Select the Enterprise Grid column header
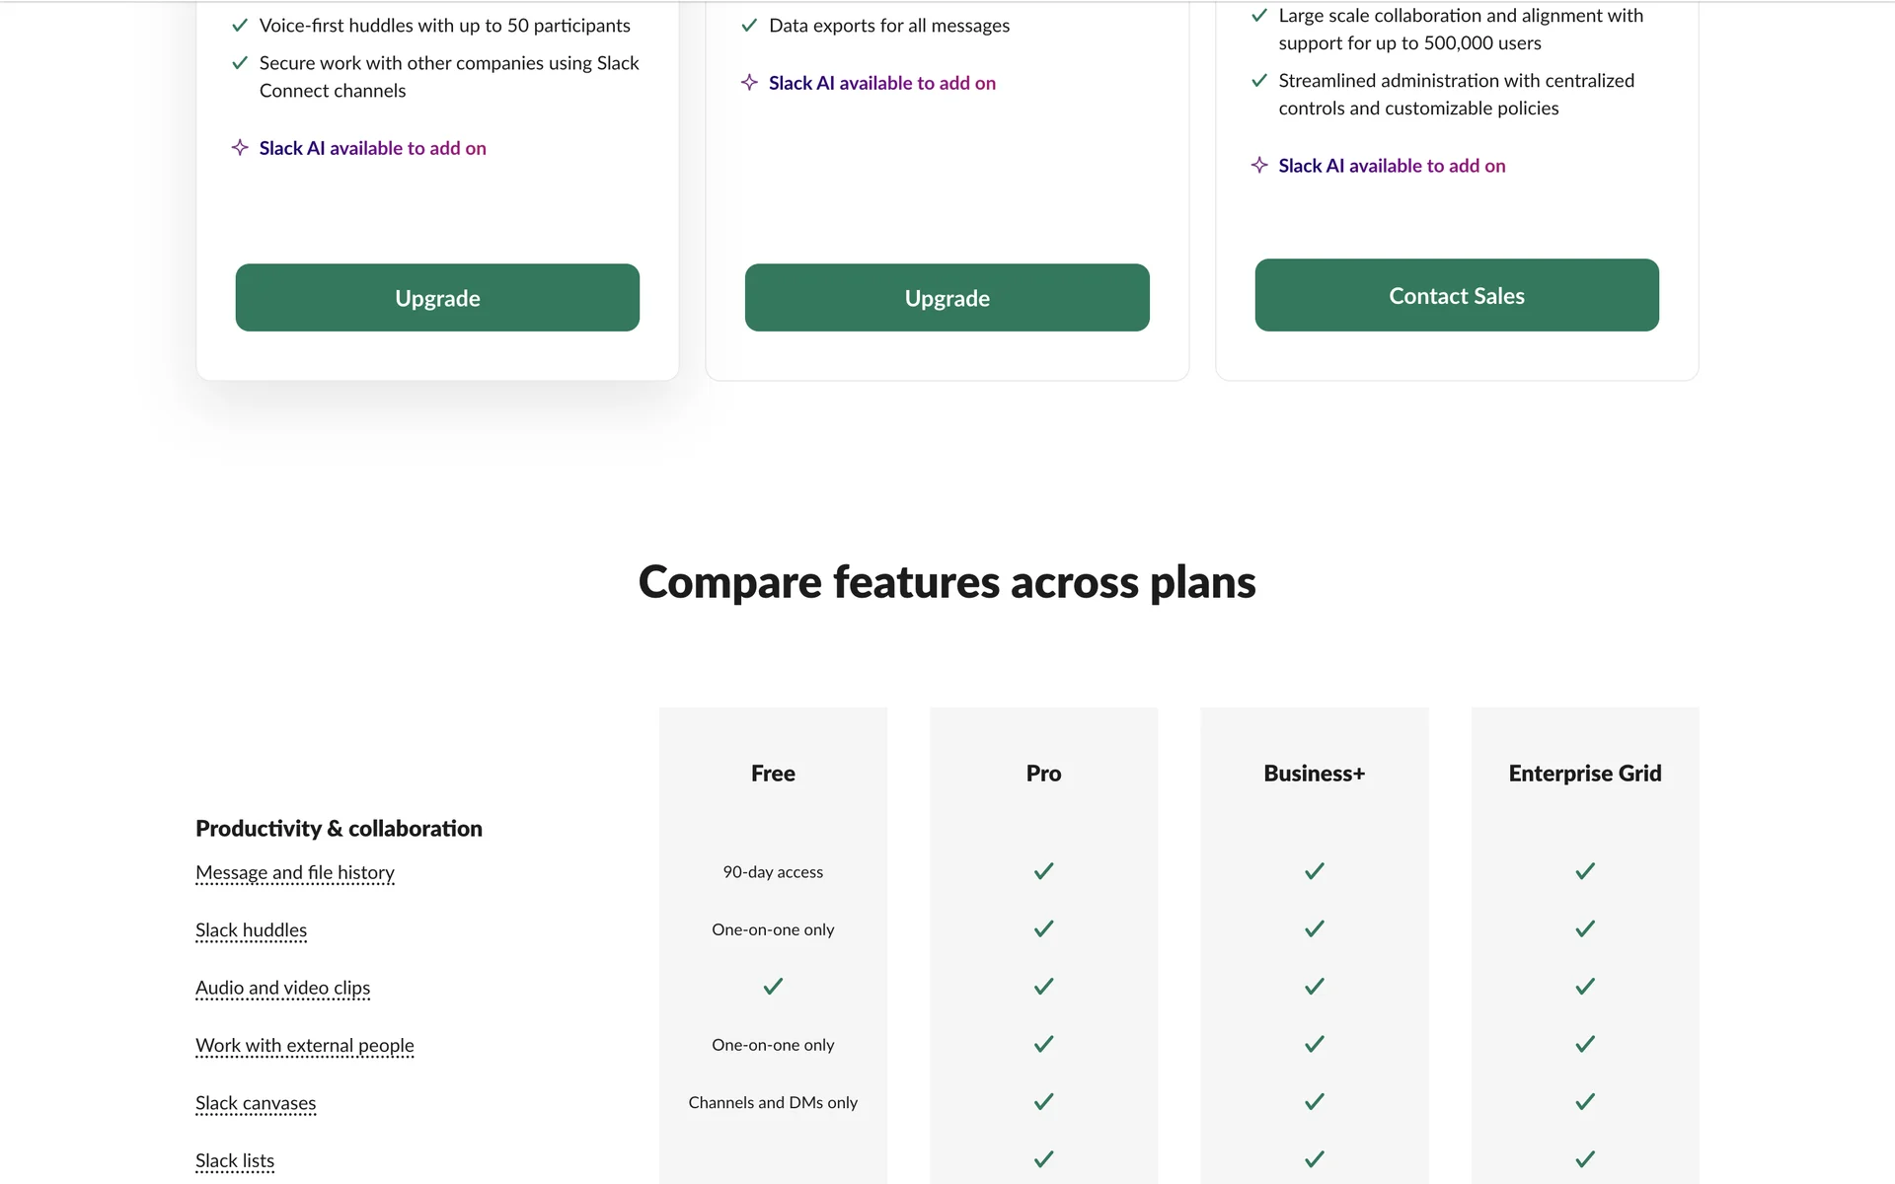 (1584, 774)
